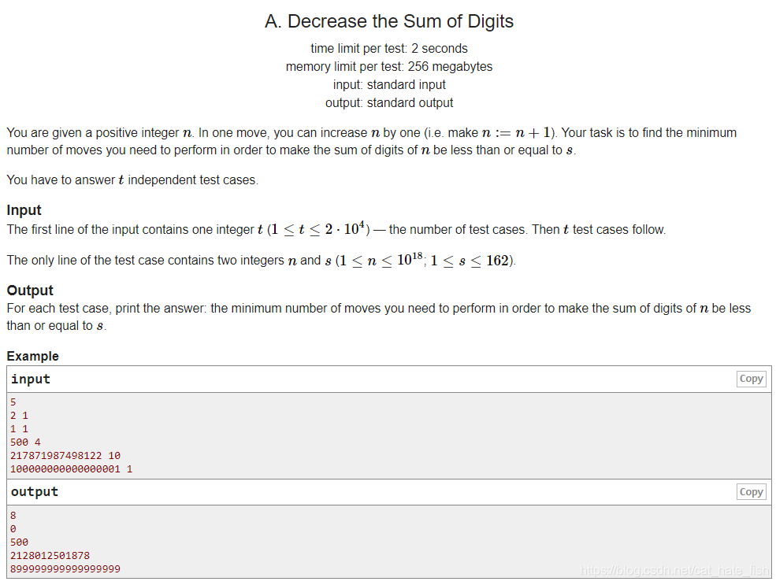Click output value '2128012501878'
The image size is (776, 585).
[50, 555]
